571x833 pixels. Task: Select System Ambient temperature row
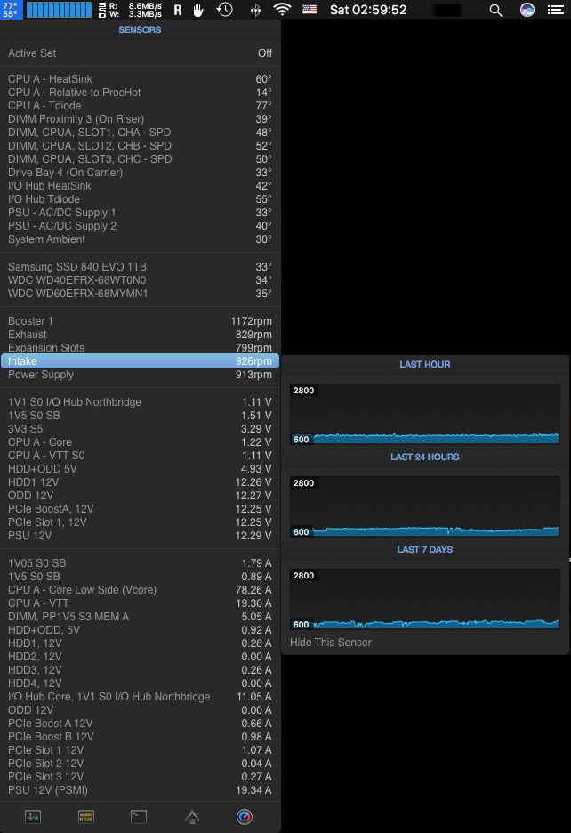[141, 239]
